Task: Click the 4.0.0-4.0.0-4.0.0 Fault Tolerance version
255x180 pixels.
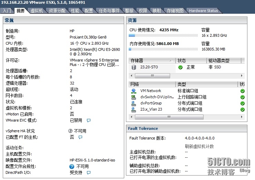Action: (x=199, y=138)
